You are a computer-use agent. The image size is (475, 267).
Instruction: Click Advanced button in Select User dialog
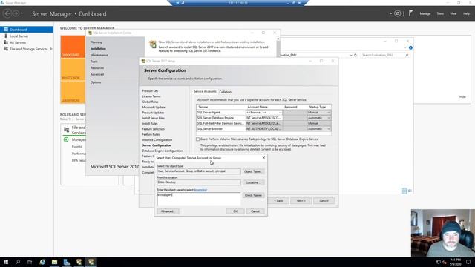tap(168, 211)
